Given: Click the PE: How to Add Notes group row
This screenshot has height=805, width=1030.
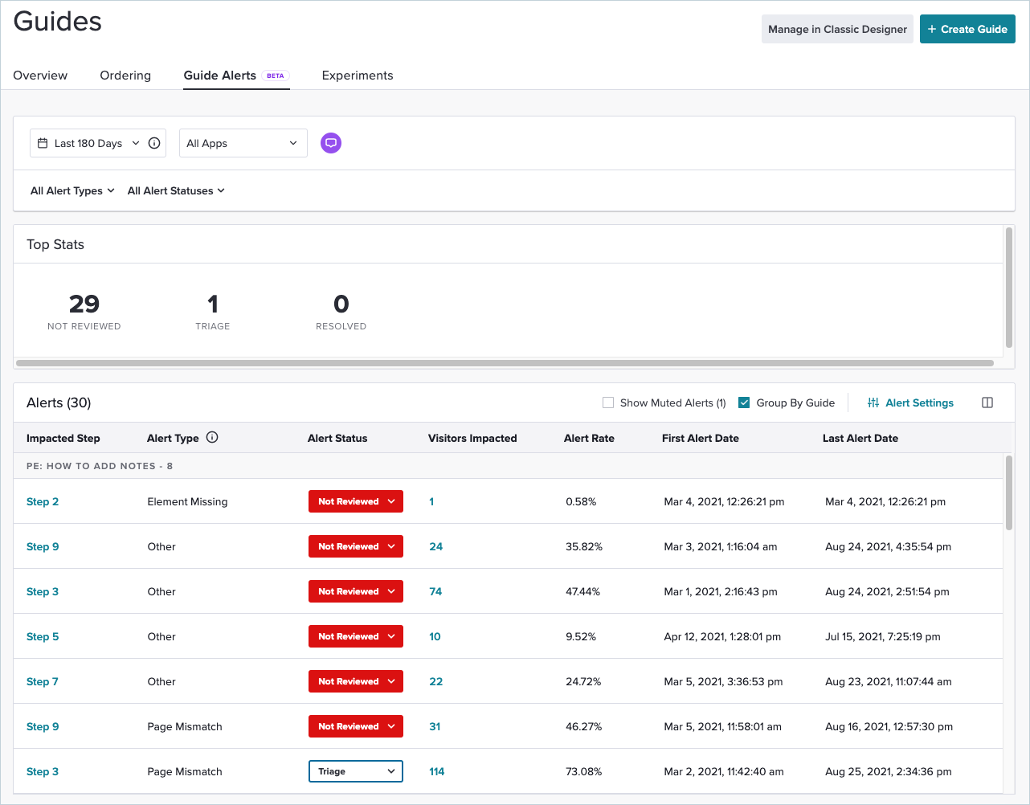Looking at the screenshot, I should coord(508,466).
